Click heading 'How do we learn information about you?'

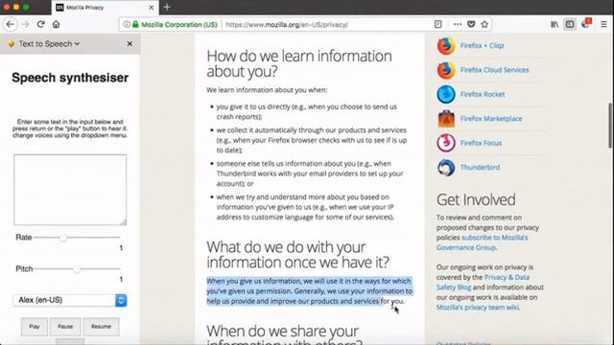coord(299,63)
